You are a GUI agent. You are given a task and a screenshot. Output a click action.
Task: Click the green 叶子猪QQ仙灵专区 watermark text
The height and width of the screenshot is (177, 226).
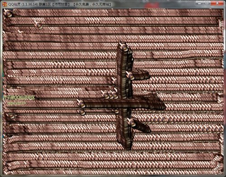(19, 98)
